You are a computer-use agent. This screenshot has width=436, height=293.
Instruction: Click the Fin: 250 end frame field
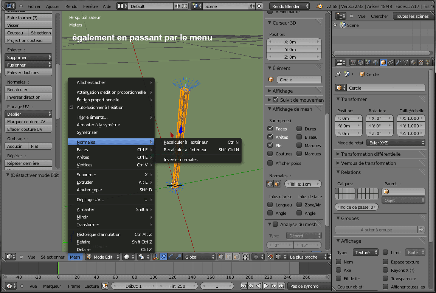(x=177, y=286)
